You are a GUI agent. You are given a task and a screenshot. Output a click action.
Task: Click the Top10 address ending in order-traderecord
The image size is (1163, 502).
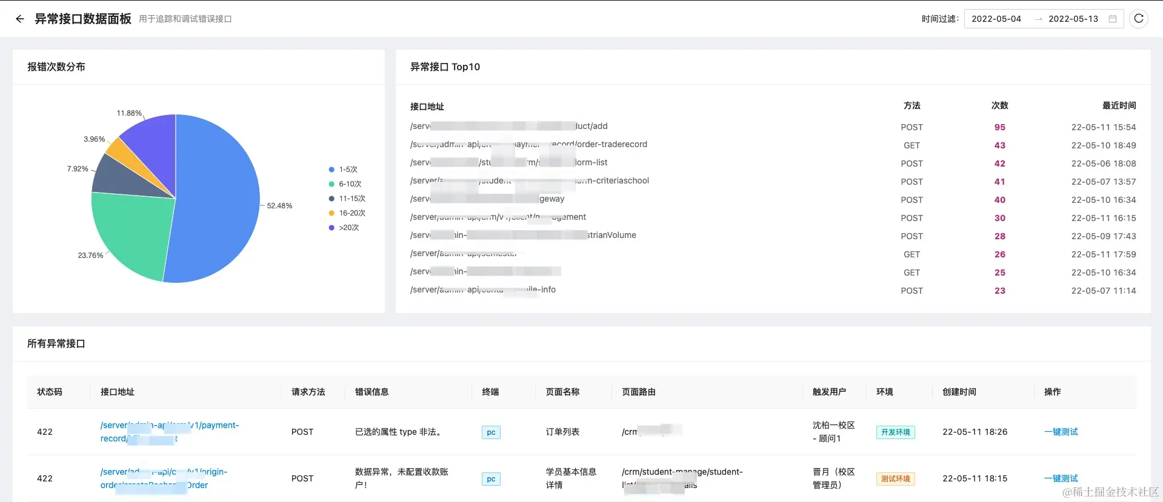528,144
